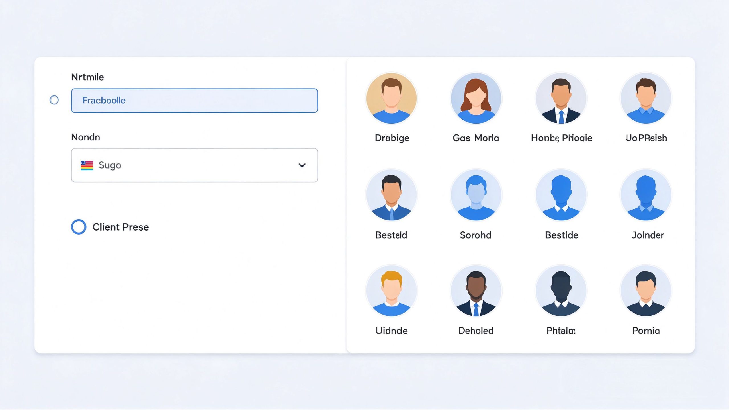Pick the Honbe Phoaie avatar
The width and height of the screenshot is (729, 410).
pyautogui.click(x=561, y=98)
